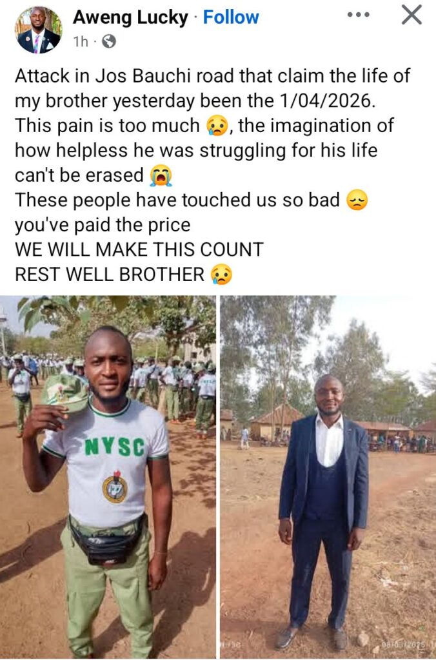Viewport: 436px width, 660px height.
Task: Click the globe public audience icon
Action: (x=109, y=42)
